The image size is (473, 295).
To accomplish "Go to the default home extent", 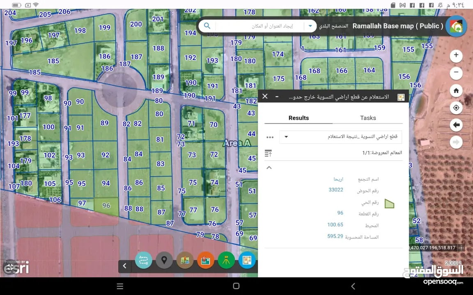I will tap(456, 91).
